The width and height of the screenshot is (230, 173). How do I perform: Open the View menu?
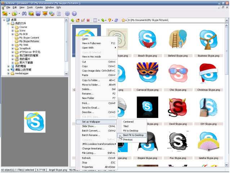point(22,8)
